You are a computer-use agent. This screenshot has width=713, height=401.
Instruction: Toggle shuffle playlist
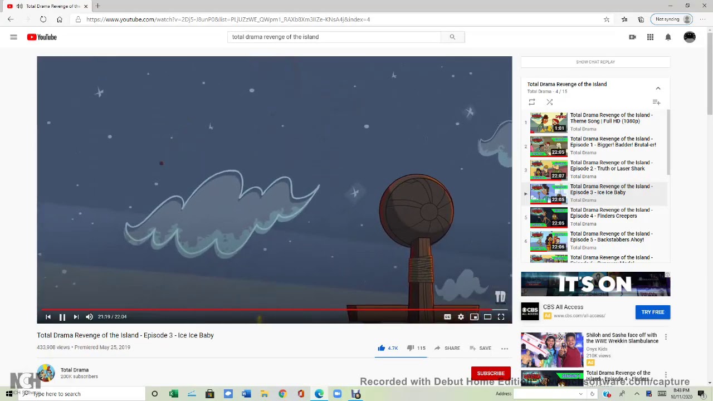pos(550,102)
